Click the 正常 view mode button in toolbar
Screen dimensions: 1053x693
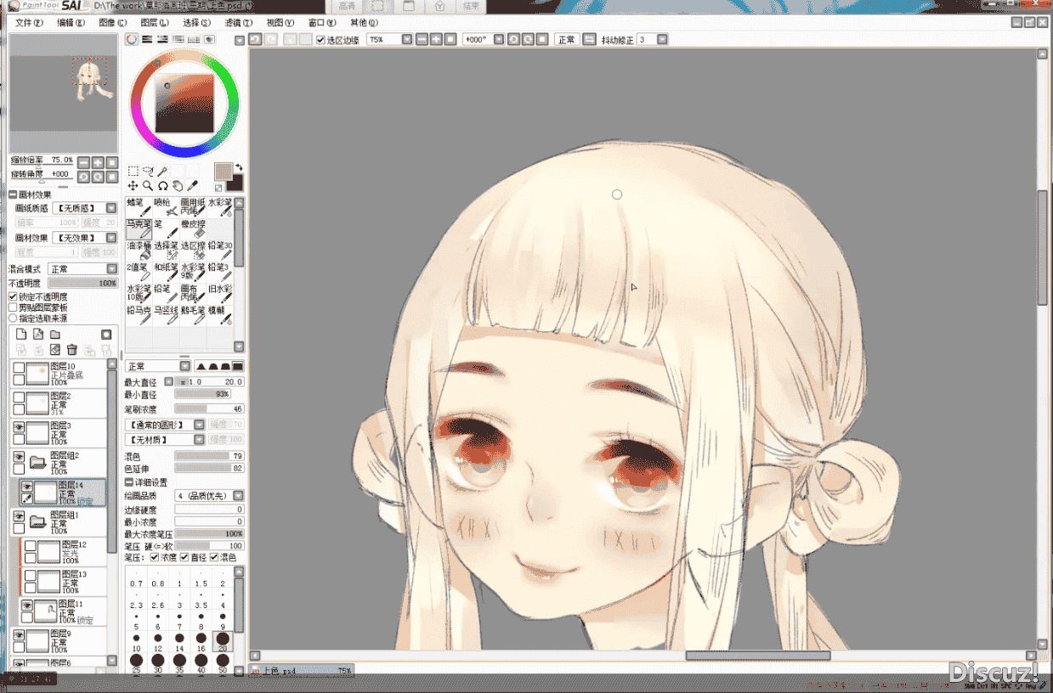pos(566,40)
